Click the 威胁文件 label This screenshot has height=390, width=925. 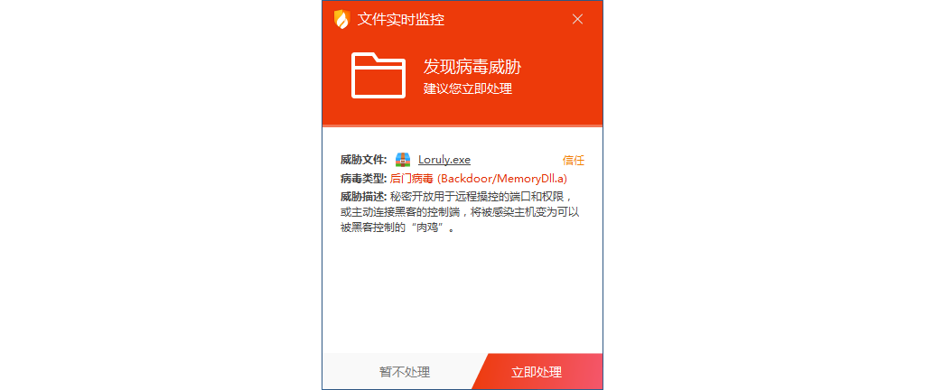[x=363, y=160]
